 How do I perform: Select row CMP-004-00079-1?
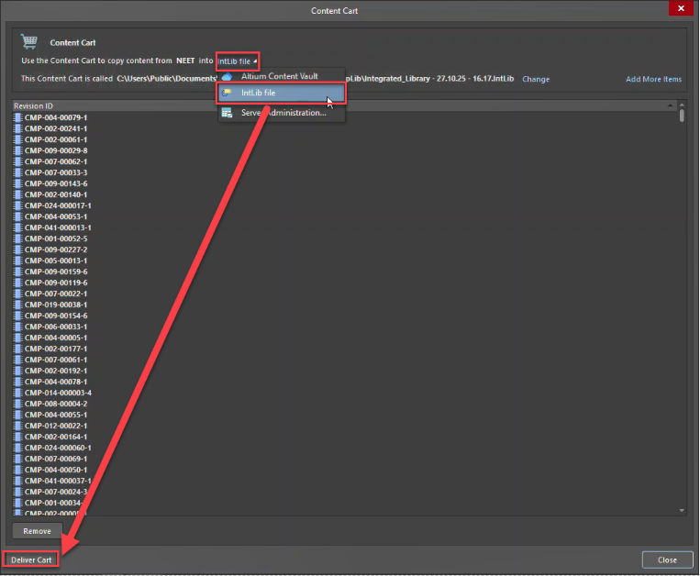click(x=346, y=117)
